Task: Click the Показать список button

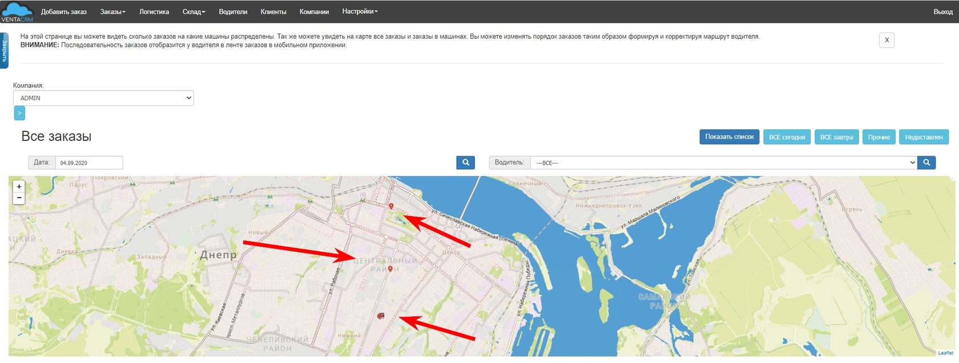Action: click(x=730, y=137)
